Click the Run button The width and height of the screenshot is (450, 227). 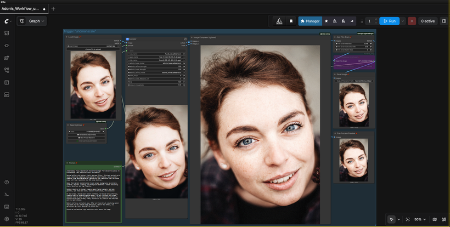(390, 21)
